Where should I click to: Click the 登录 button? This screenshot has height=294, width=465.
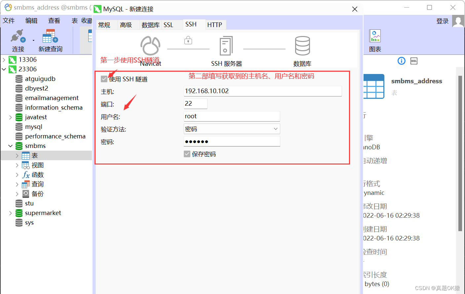[442, 21]
